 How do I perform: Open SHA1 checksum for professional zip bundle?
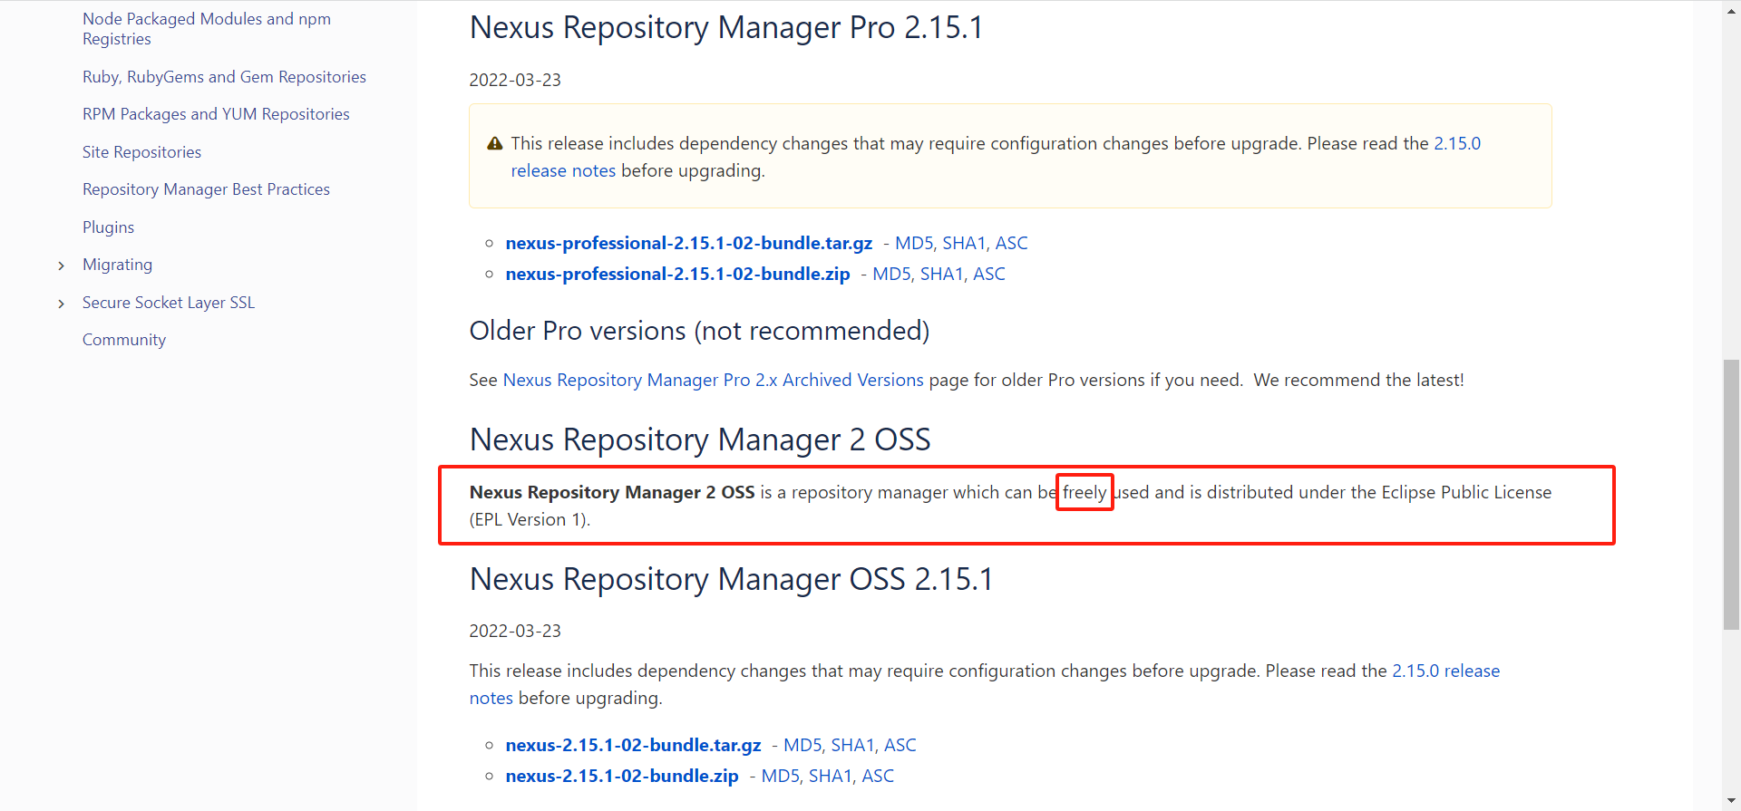[x=941, y=274]
